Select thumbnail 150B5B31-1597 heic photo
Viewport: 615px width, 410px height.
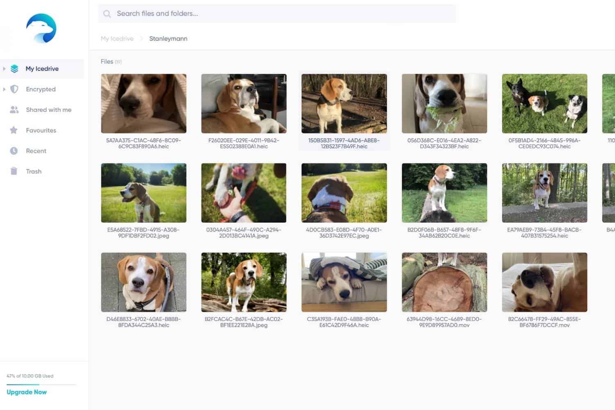344,103
